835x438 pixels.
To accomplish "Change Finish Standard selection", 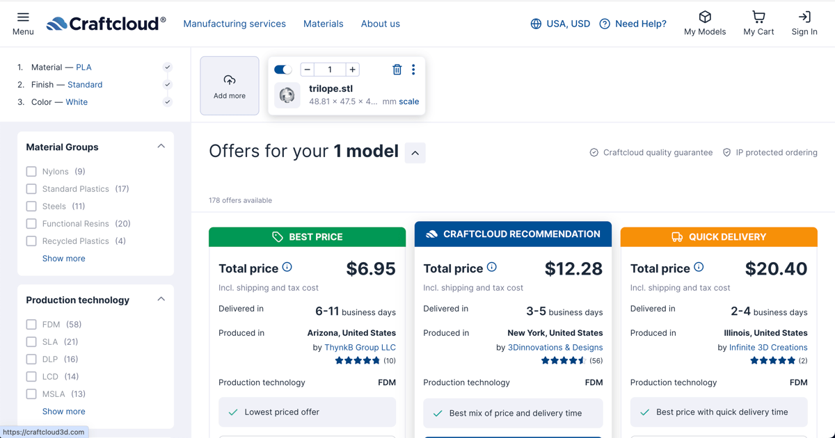I will [x=85, y=85].
